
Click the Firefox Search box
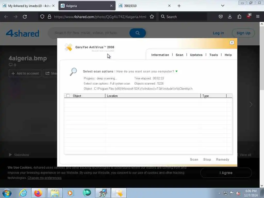[x=183, y=17]
